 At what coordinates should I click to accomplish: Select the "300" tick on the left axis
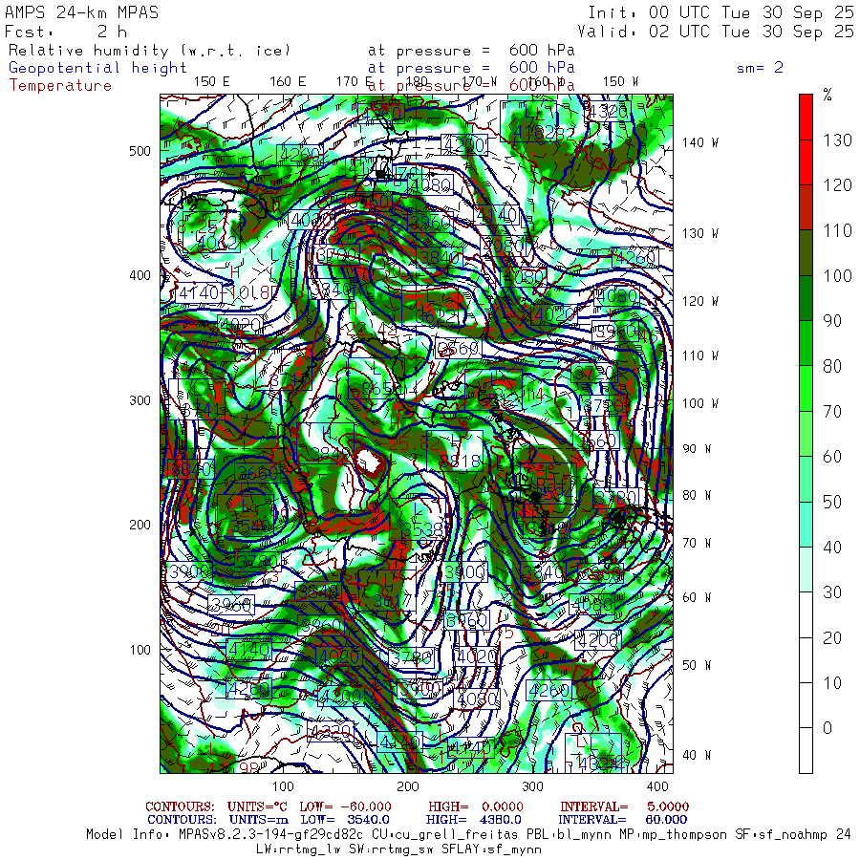pyautogui.click(x=140, y=400)
